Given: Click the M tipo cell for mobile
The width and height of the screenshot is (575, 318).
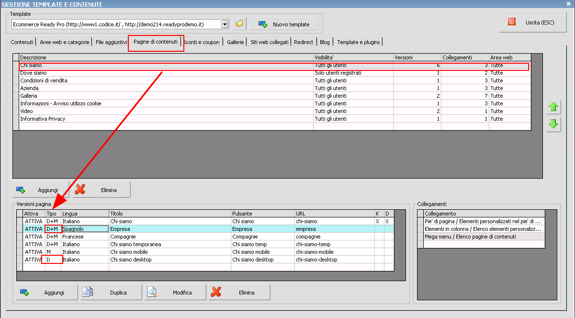Looking at the screenshot, I should click(53, 252).
